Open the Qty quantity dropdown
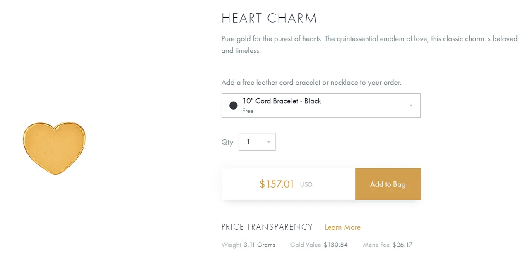The width and height of the screenshot is (530, 255). [257, 142]
